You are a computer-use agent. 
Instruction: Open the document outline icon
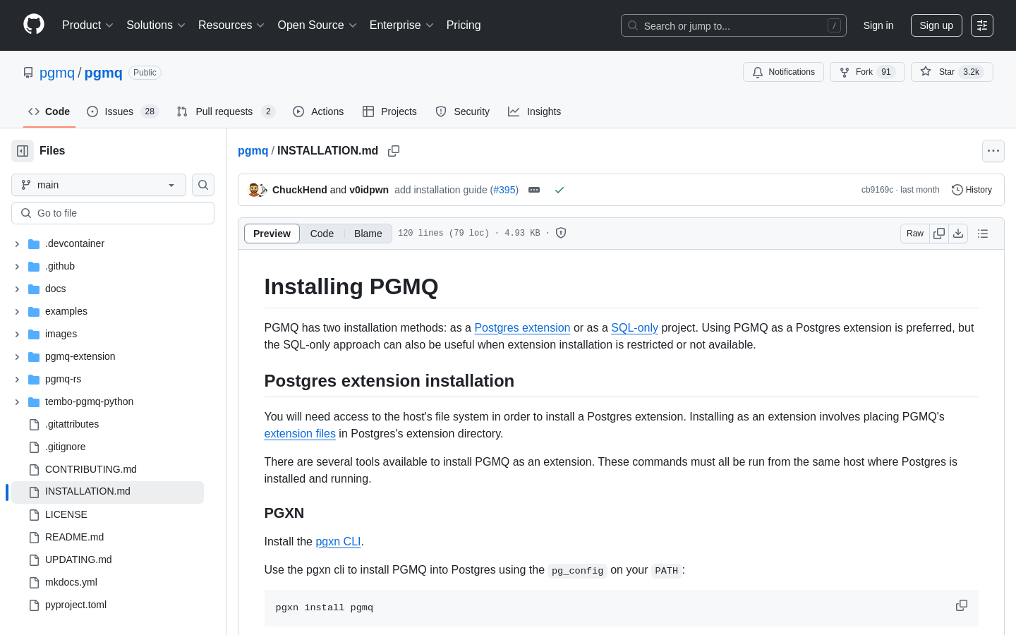[983, 234]
